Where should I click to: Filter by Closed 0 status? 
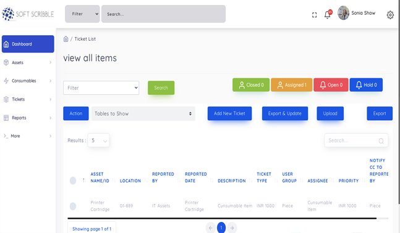[251, 84]
